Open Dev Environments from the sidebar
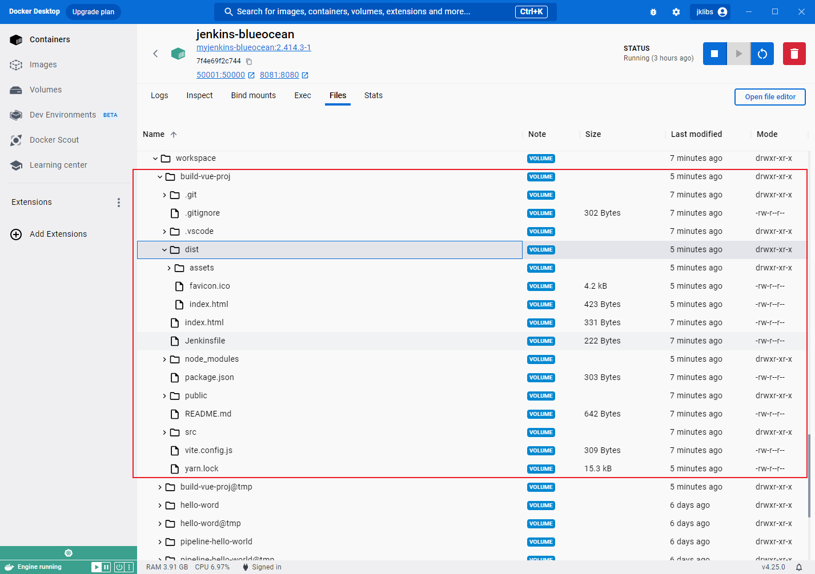The image size is (815, 574). 69,115
